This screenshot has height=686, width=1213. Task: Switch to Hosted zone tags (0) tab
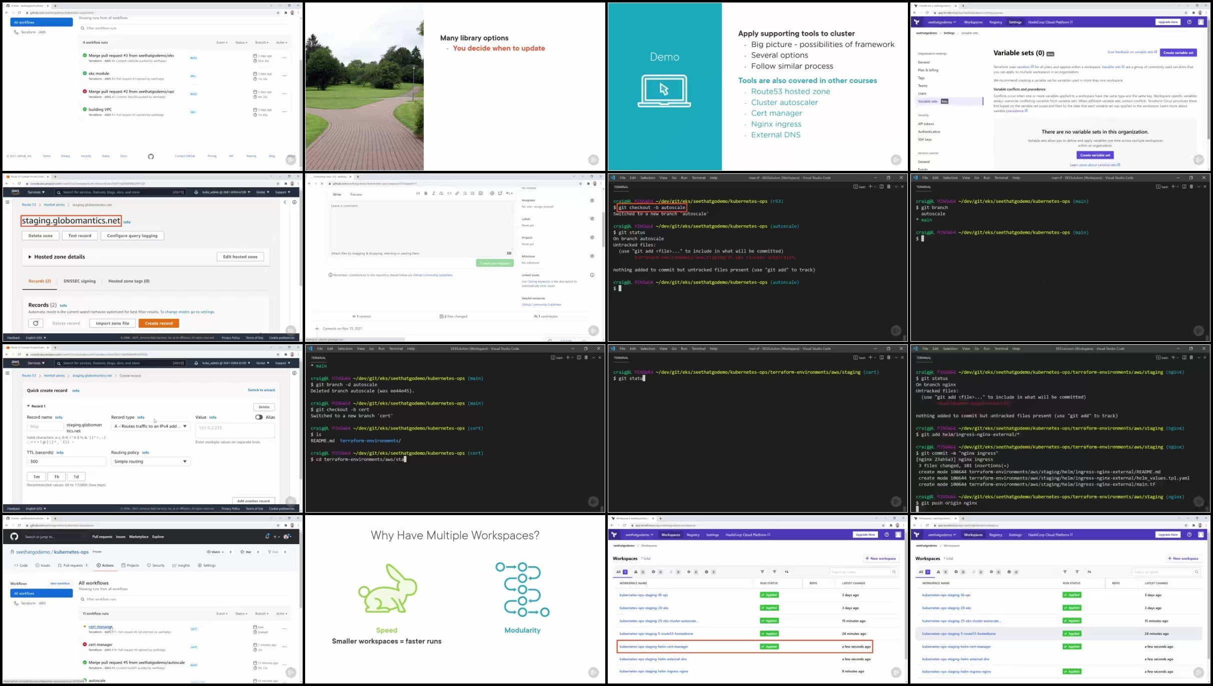129,281
